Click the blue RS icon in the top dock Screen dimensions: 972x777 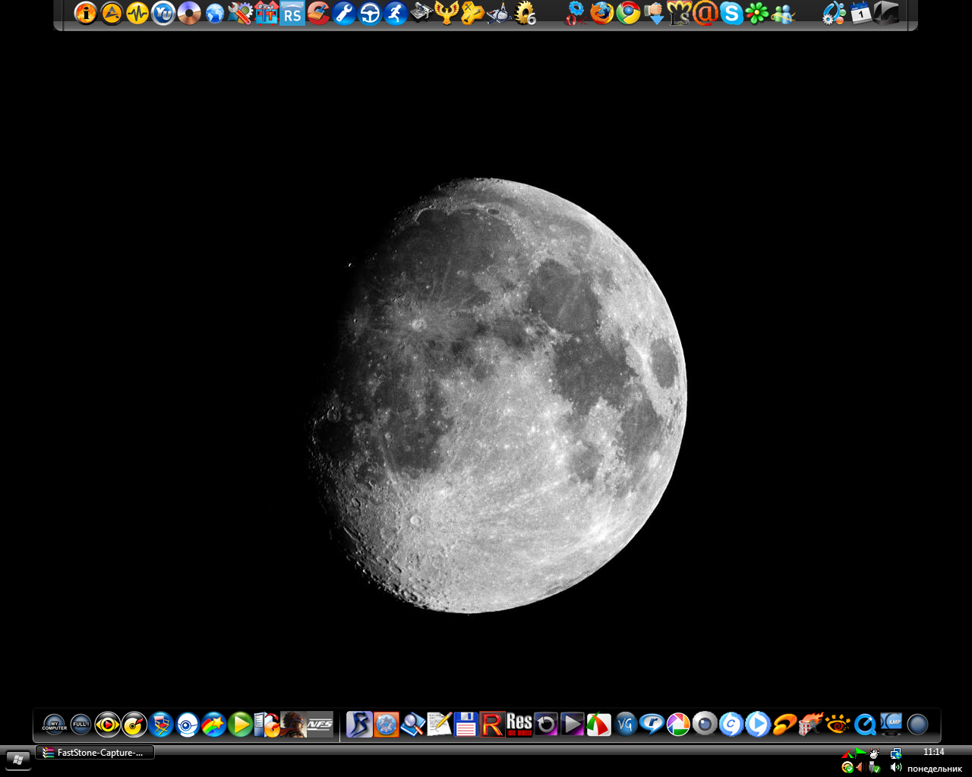point(292,13)
